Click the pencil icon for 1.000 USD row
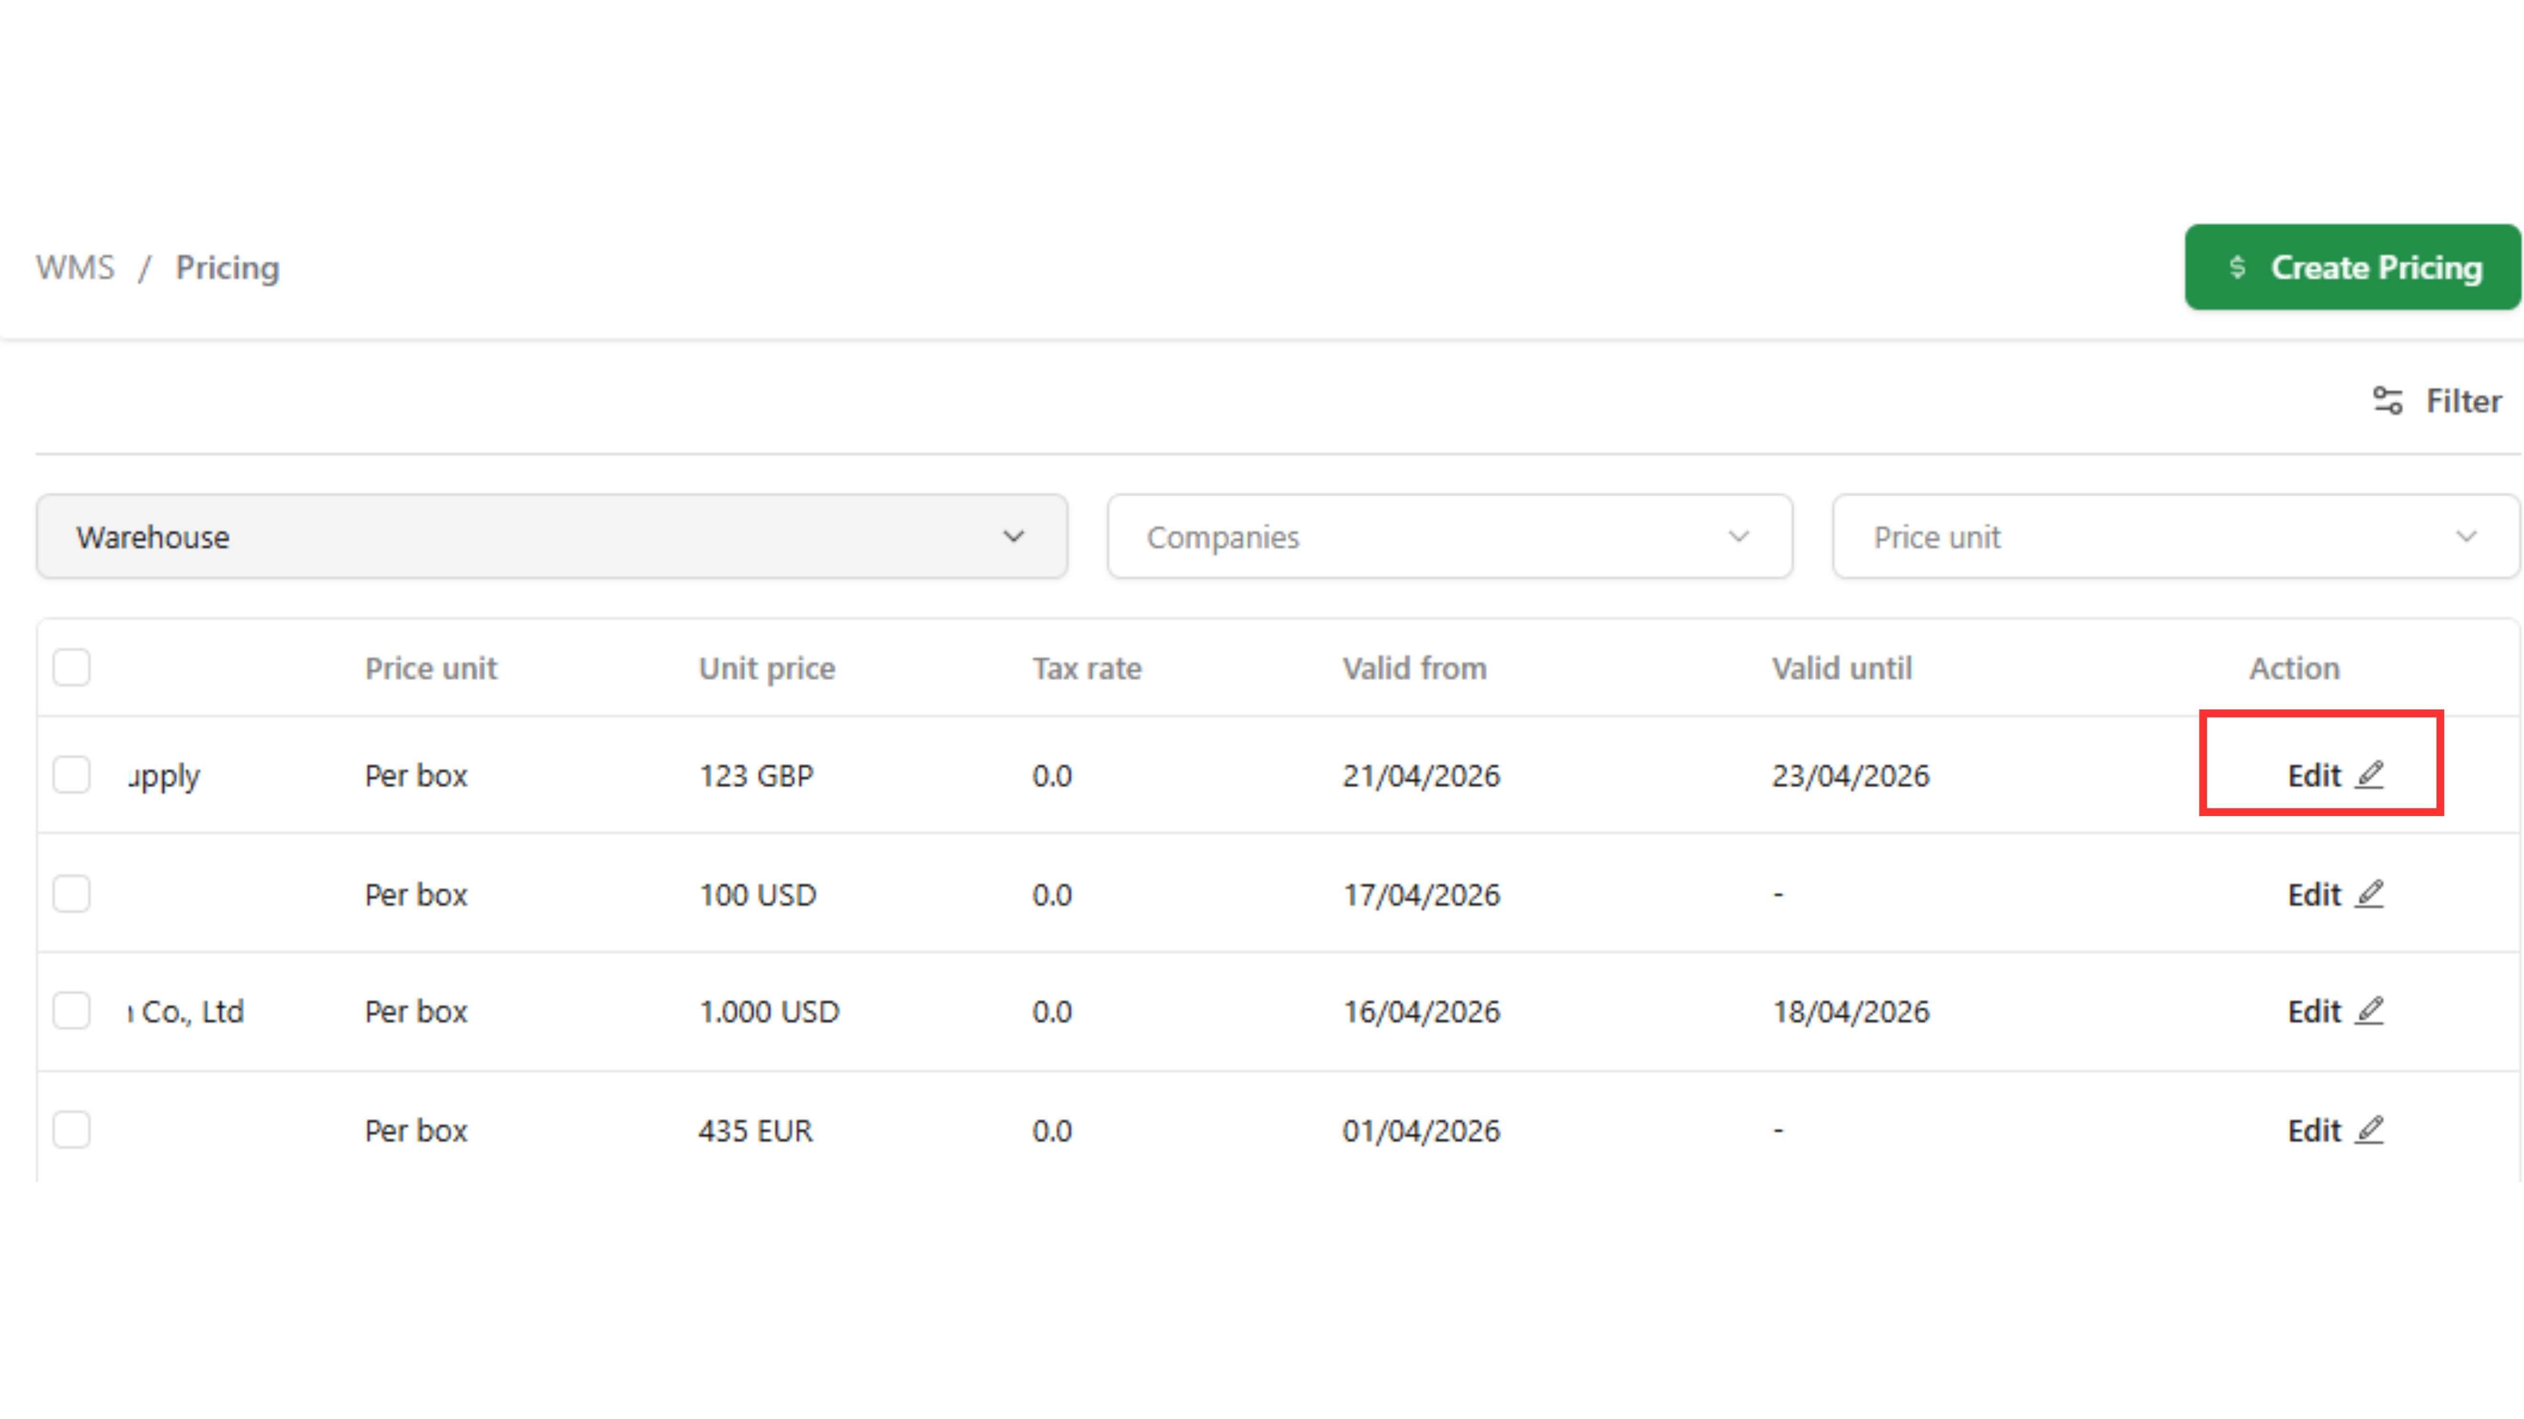 pyautogui.click(x=2369, y=1010)
